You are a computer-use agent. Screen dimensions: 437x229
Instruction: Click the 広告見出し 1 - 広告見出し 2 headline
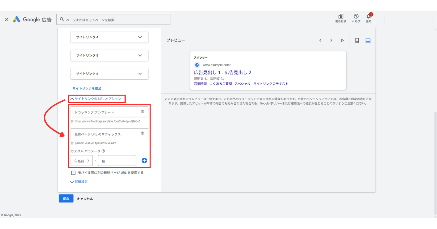click(223, 73)
